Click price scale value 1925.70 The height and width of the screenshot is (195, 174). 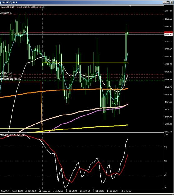point(168,87)
